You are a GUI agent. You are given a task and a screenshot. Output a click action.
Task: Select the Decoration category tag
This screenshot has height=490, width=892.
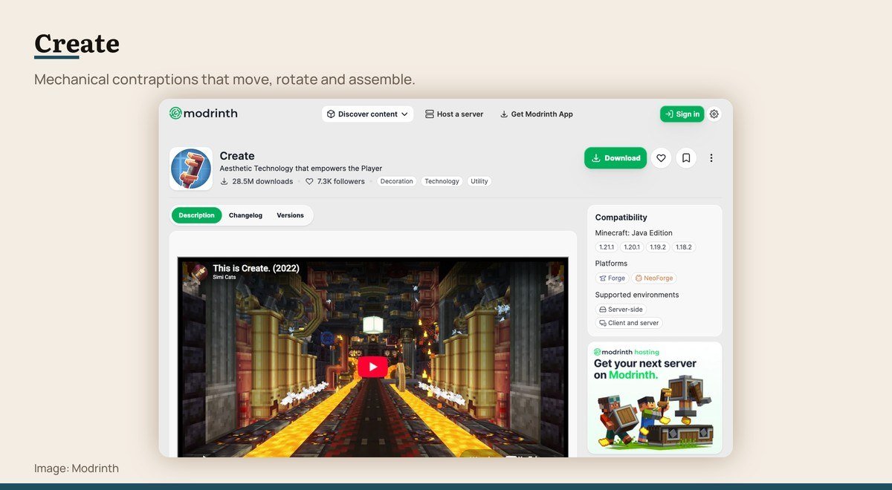tap(397, 181)
